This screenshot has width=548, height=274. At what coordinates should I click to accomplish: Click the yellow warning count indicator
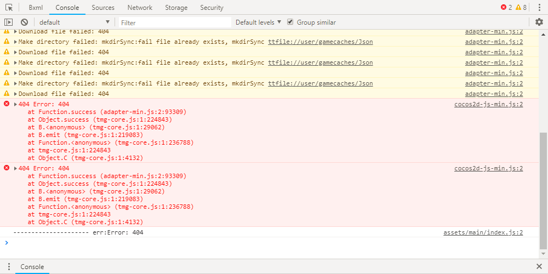521,8
